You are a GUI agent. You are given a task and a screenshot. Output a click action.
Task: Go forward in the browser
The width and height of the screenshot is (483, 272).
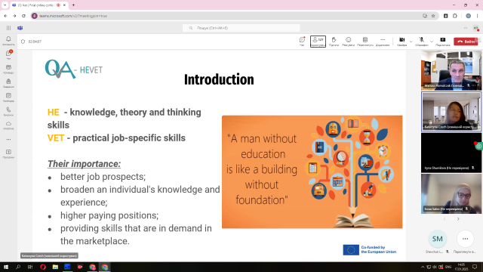pyautogui.click(x=14, y=16)
